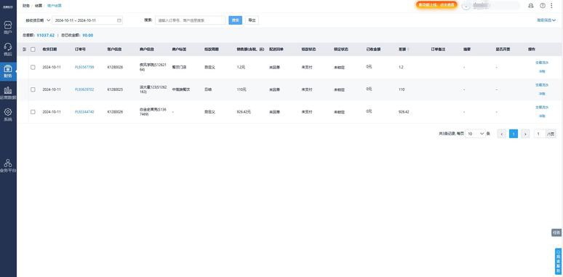Open the bar-chart operations data icon

pos(8,92)
